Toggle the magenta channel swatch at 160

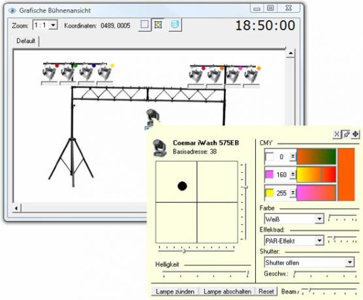[270, 175]
